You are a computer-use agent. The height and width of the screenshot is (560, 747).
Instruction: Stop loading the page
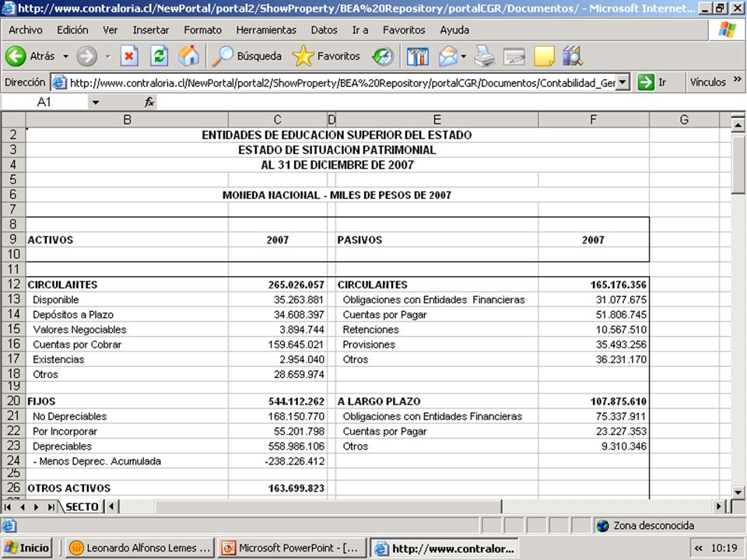(x=129, y=56)
